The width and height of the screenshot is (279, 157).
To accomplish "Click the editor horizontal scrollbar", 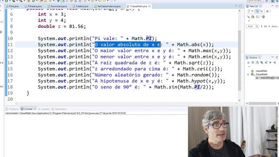I will tap(126, 103).
